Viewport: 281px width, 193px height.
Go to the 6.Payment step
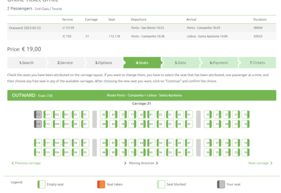pos(219,63)
